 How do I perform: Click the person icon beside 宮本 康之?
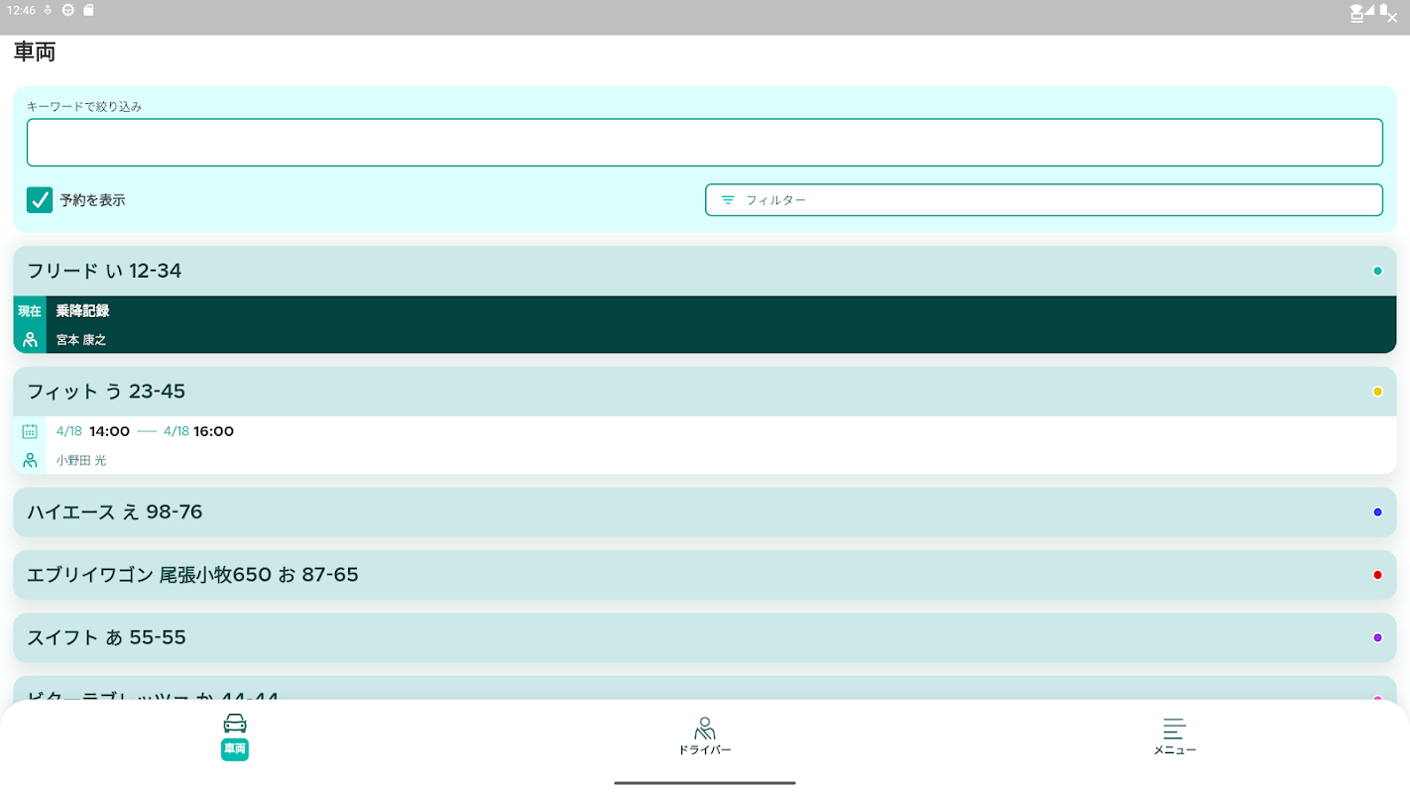point(30,340)
